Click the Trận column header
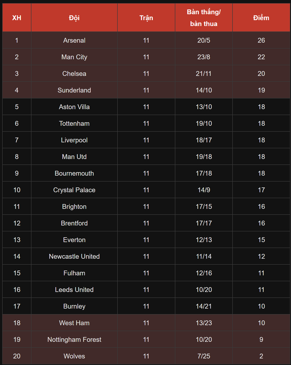The width and height of the screenshot is (291, 365). (x=146, y=18)
